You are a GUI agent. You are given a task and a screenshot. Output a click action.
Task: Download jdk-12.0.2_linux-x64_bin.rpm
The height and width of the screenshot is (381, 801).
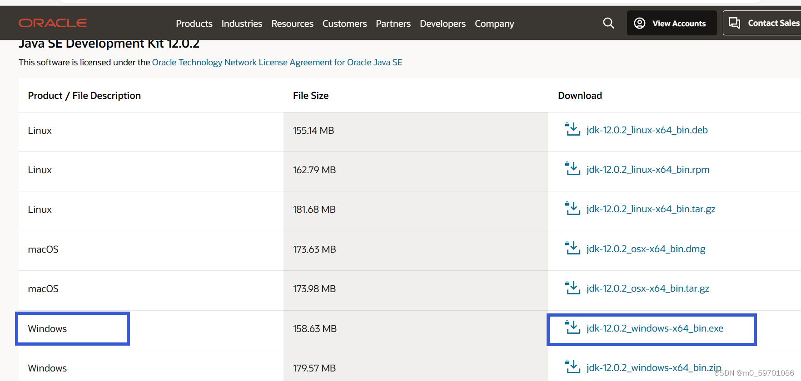pos(648,170)
